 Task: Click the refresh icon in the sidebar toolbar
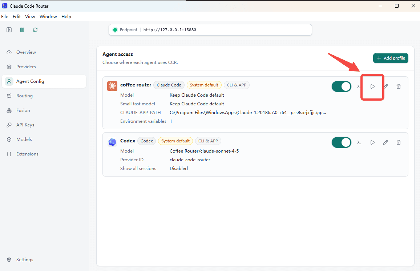point(35,30)
